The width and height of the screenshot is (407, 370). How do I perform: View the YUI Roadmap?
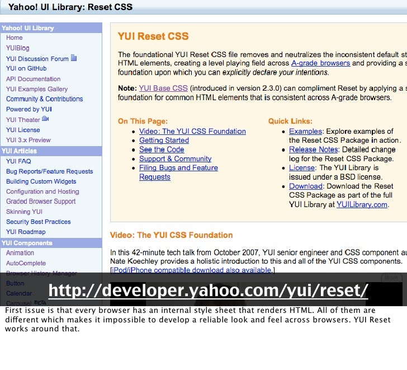[x=26, y=232]
